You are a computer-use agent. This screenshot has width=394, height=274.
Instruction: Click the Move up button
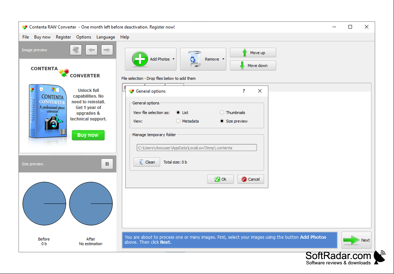pos(253,53)
